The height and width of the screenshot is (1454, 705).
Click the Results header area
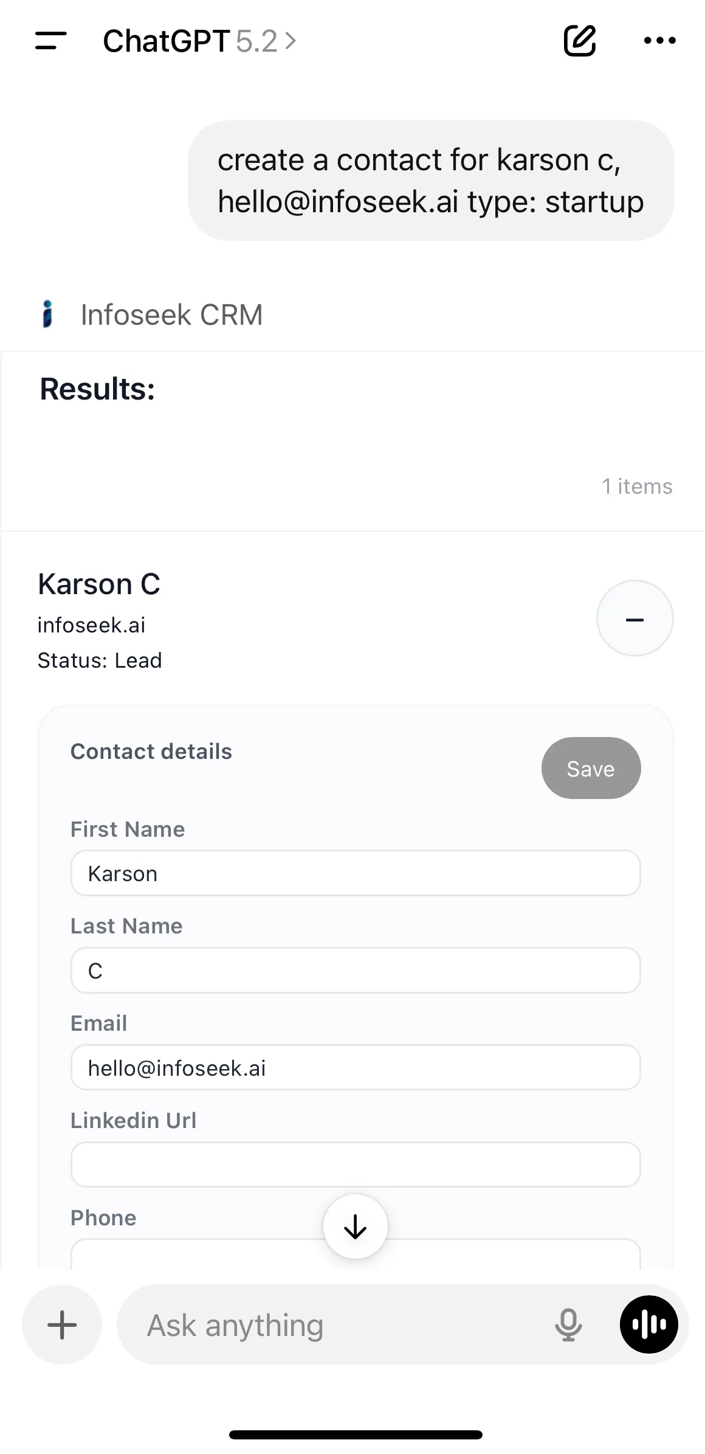(x=96, y=388)
